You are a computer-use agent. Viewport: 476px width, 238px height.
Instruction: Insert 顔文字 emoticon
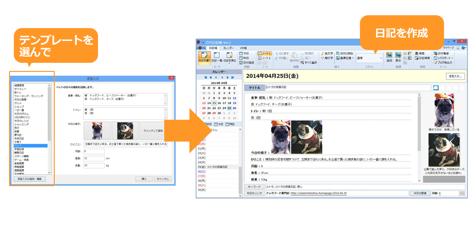(x=327, y=58)
